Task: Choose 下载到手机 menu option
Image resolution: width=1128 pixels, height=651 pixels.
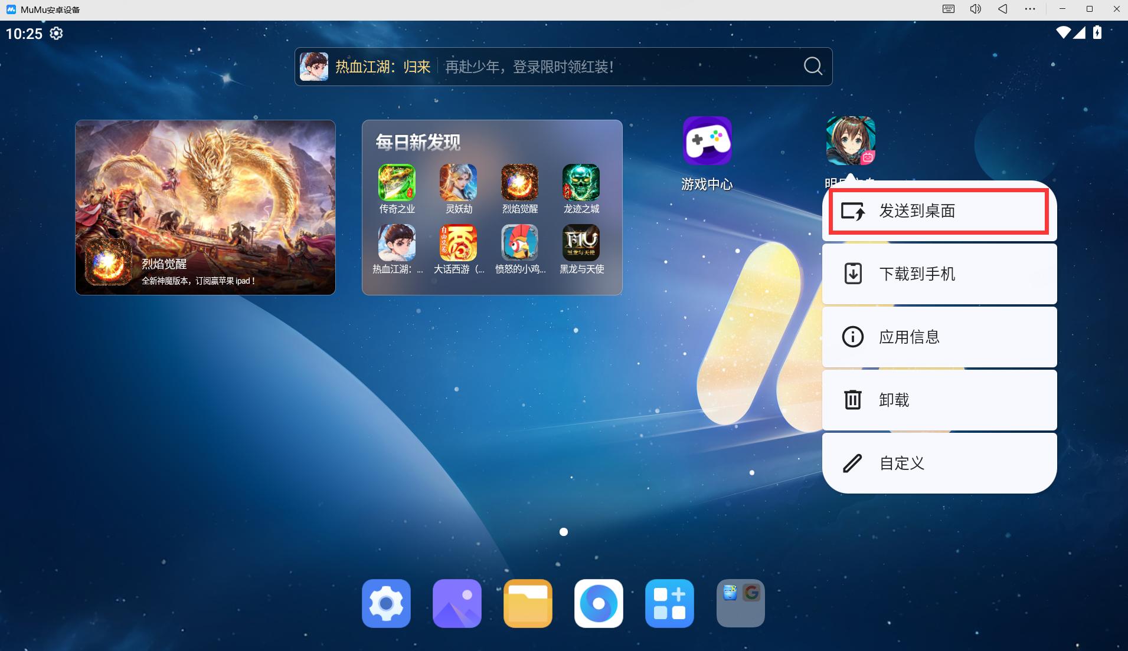Action: 939,274
